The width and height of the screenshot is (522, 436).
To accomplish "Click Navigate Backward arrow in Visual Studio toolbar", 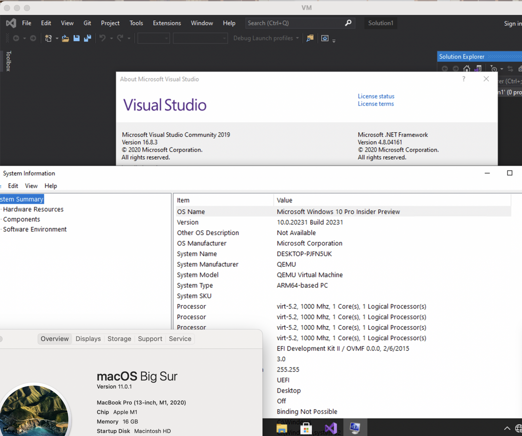I will [x=16, y=38].
